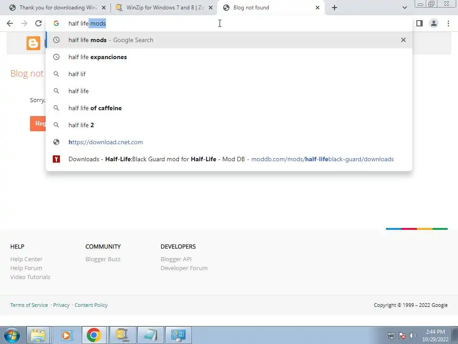The image size is (458, 344).
Task: Expand the tab search chevron
Action: coord(404,8)
